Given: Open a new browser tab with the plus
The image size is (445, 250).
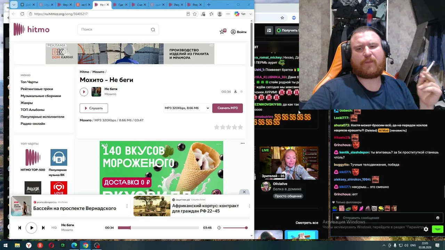Looking at the screenshot, I should (209, 5).
